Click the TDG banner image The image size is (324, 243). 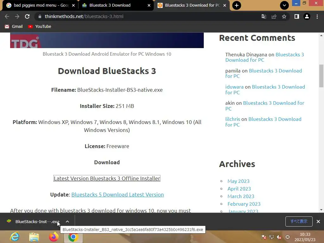[x=107, y=40]
